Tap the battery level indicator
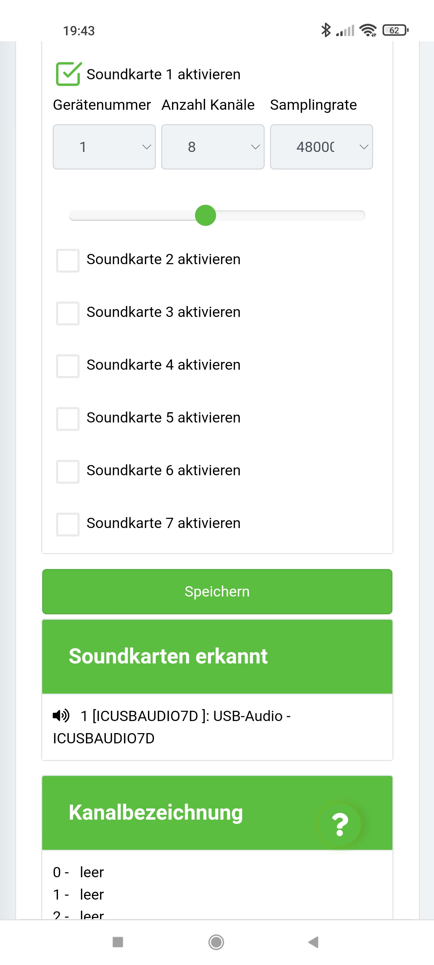This screenshot has width=434, height=965. pos(395,30)
